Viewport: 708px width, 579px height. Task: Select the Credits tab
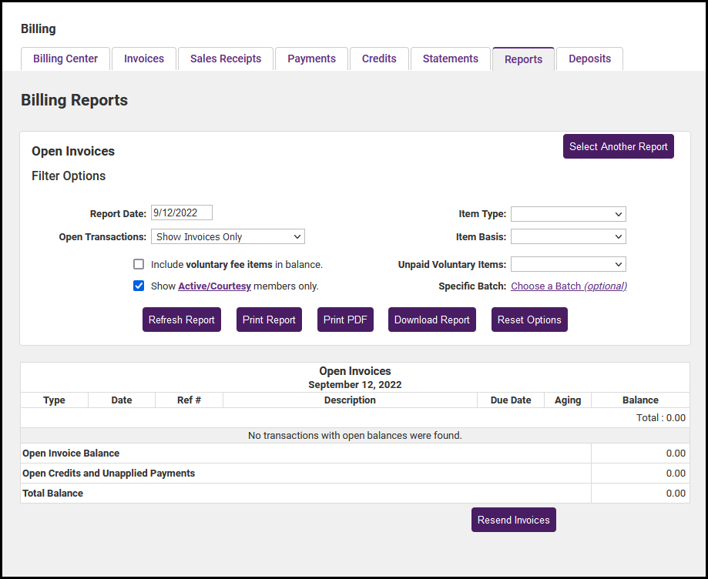coord(379,59)
